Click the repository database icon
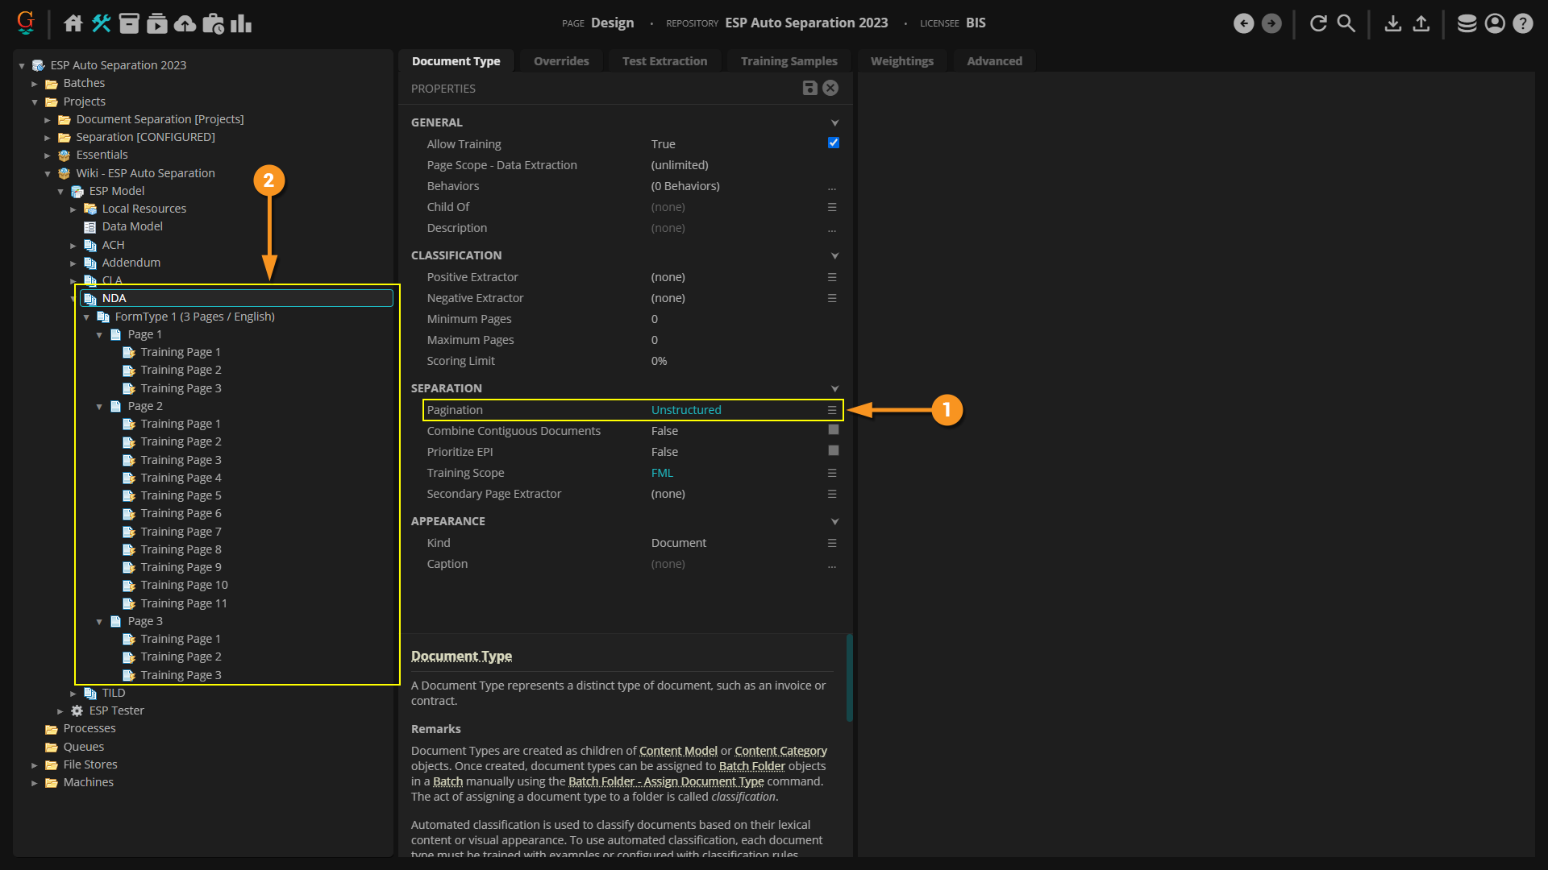1548x870 pixels. (1467, 23)
